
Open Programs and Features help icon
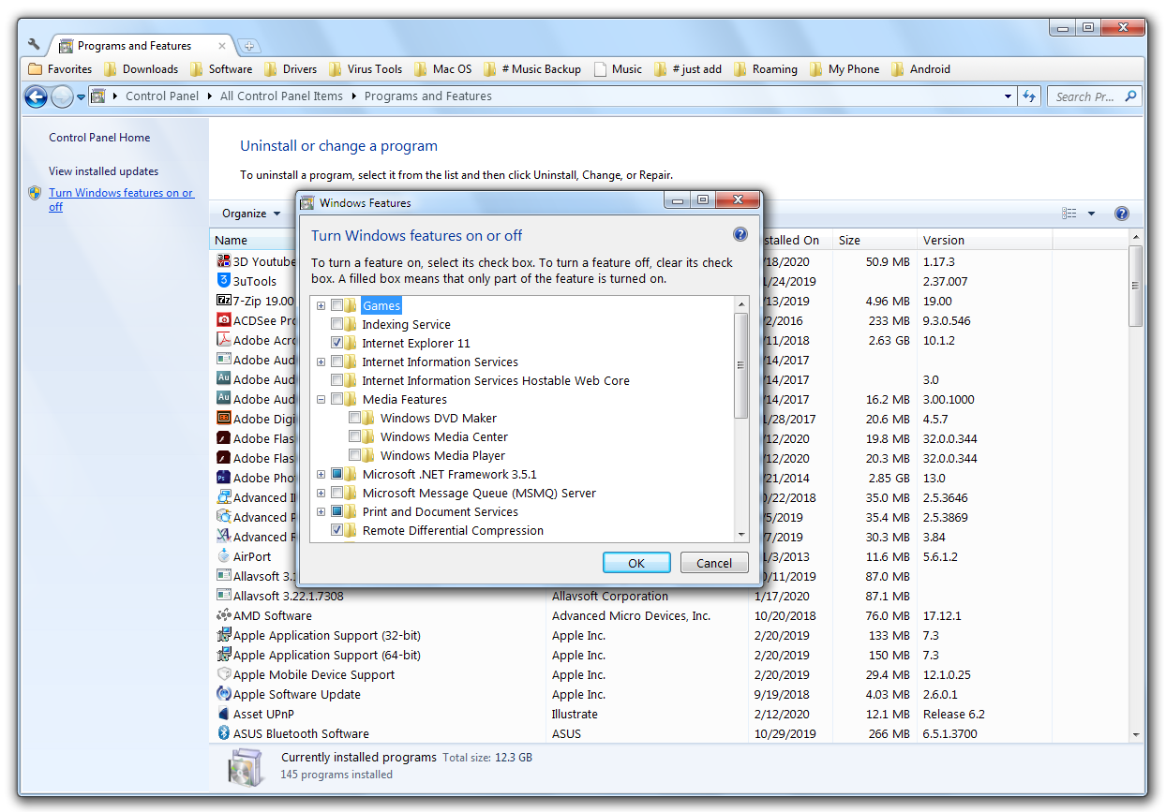1121,214
